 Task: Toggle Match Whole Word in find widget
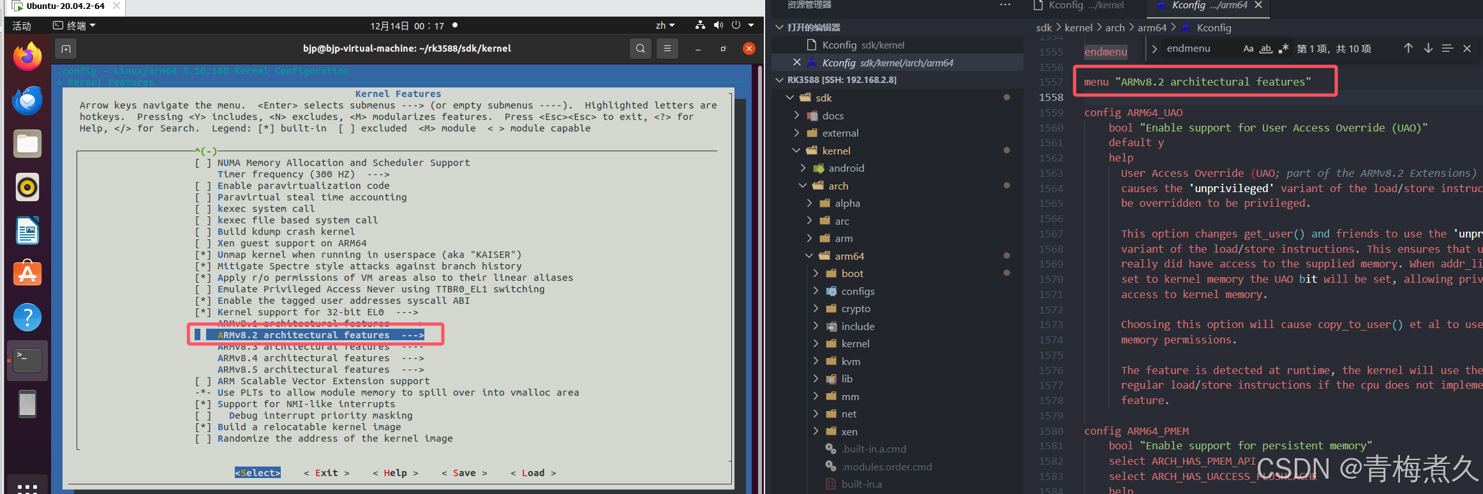[x=1266, y=49]
